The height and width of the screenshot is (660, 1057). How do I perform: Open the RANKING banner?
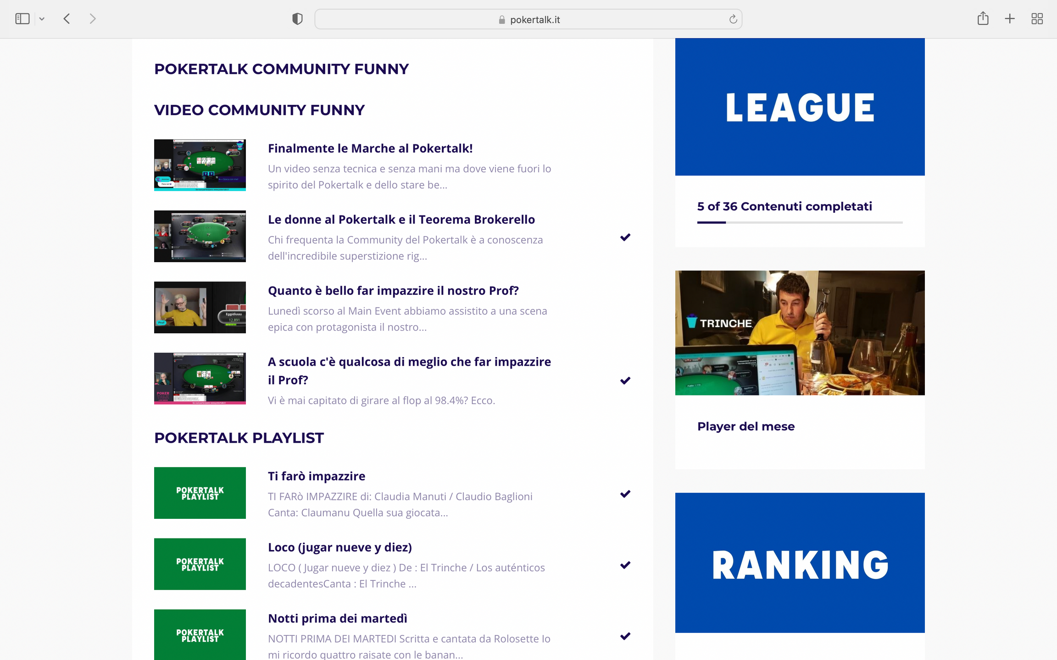(800, 563)
